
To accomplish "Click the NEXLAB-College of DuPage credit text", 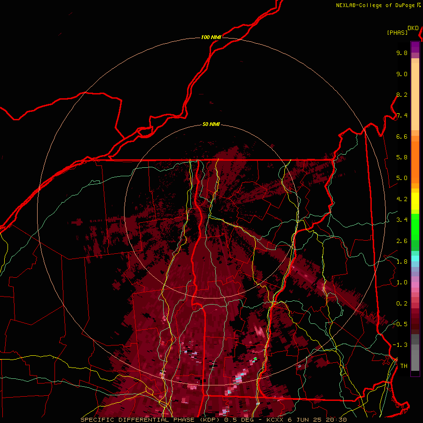I will click(x=375, y=5).
